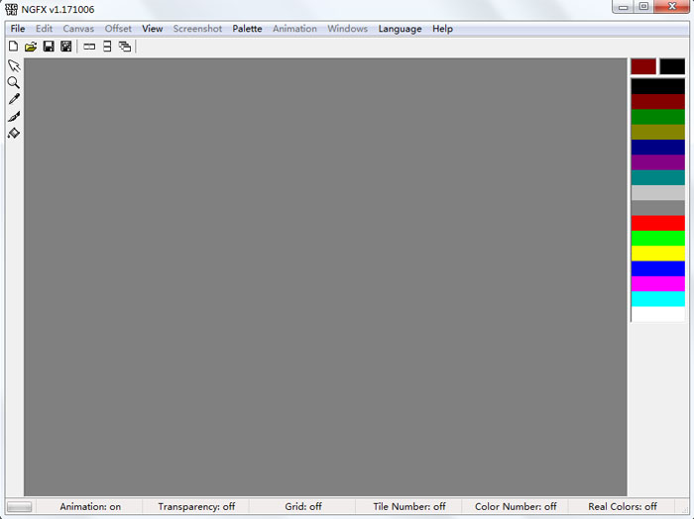Pick black from the palette strip
The height and width of the screenshot is (519, 694).
pyautogui.click(x=658, y=86)
